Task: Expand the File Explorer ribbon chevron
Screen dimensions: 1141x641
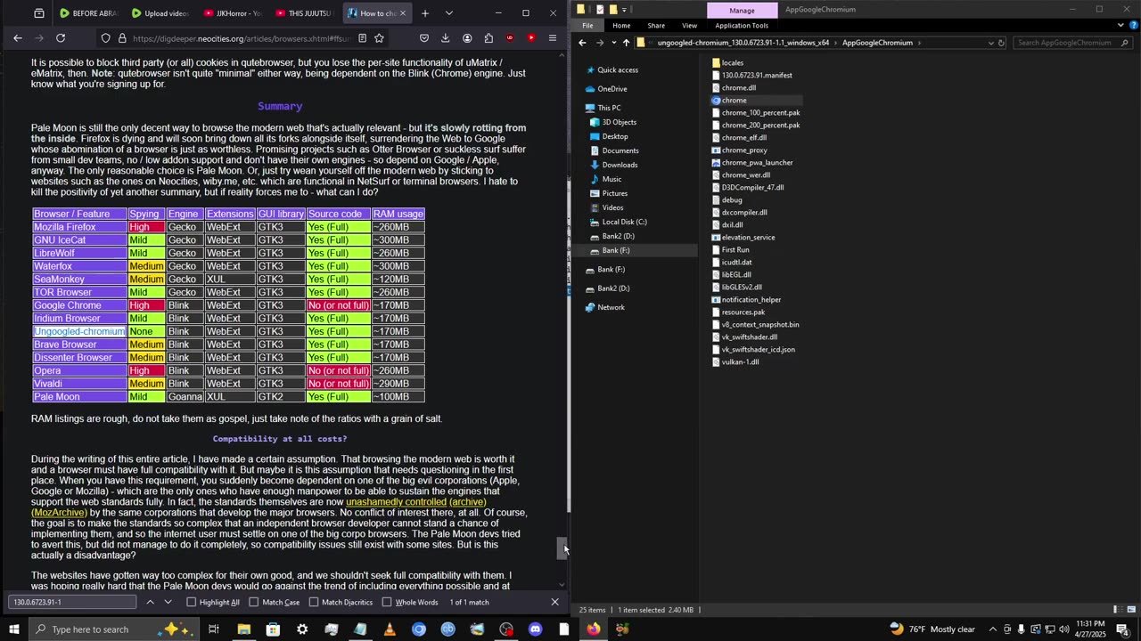Action: click(x=1120, y=25)
